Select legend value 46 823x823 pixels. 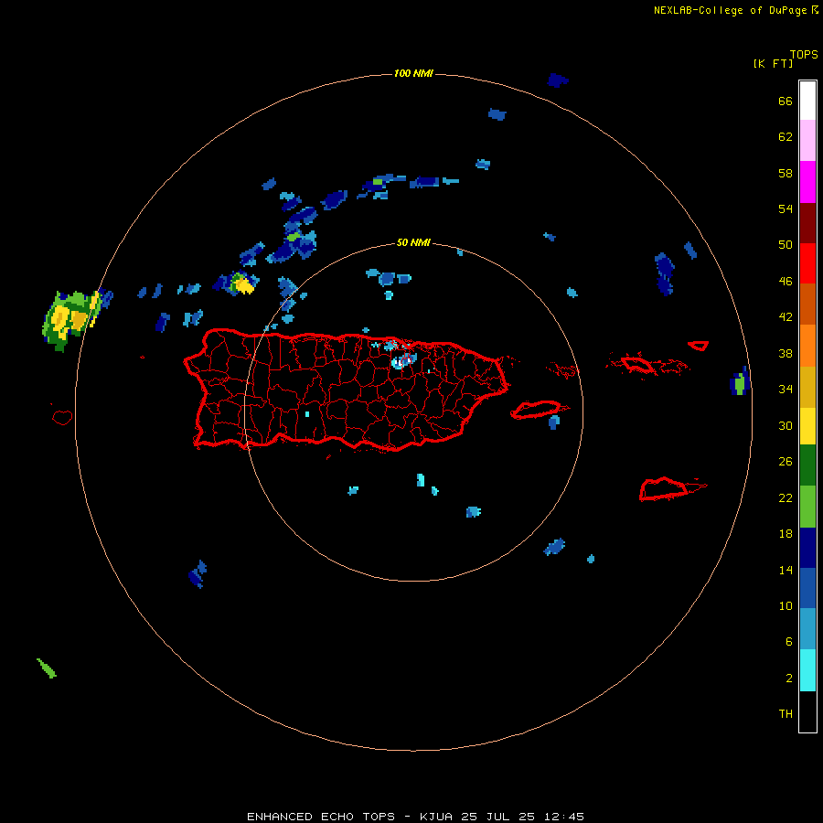click(786, 282)
